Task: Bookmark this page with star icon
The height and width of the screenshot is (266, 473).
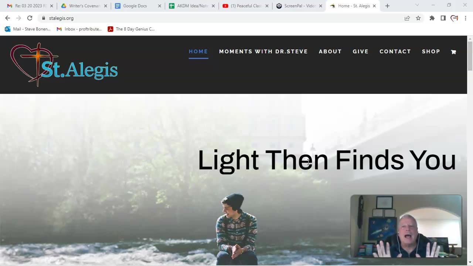Action: point(418,18)
